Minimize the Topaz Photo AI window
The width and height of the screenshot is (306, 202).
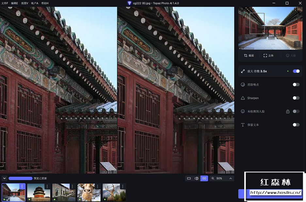click(274, 3)
